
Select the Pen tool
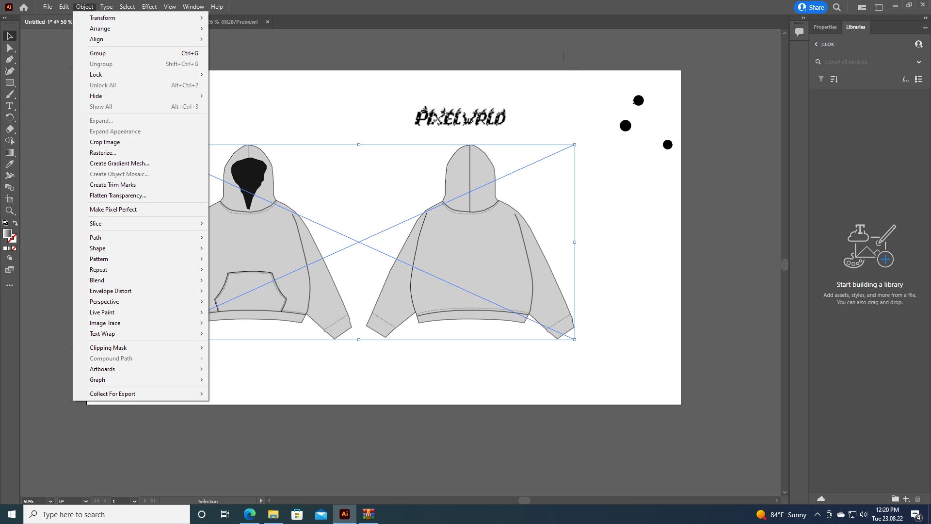point(9,60)
